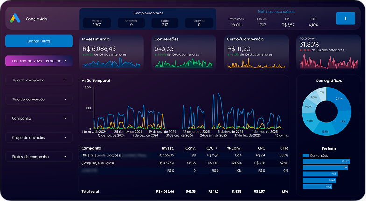Click the Conversões legend color box
This screenshot has width=366, height=201.
306,155
